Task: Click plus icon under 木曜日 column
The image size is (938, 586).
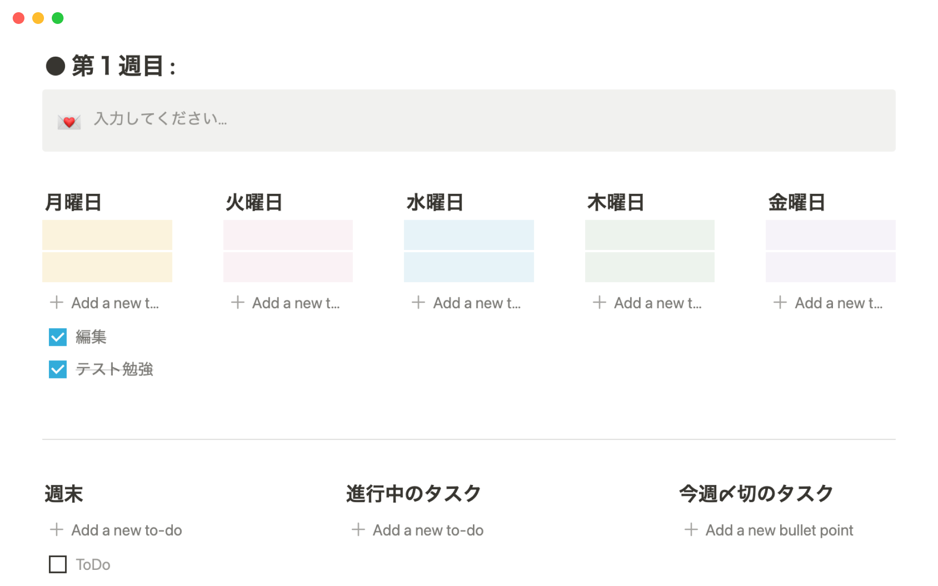Action: click(x=599, y=303)
